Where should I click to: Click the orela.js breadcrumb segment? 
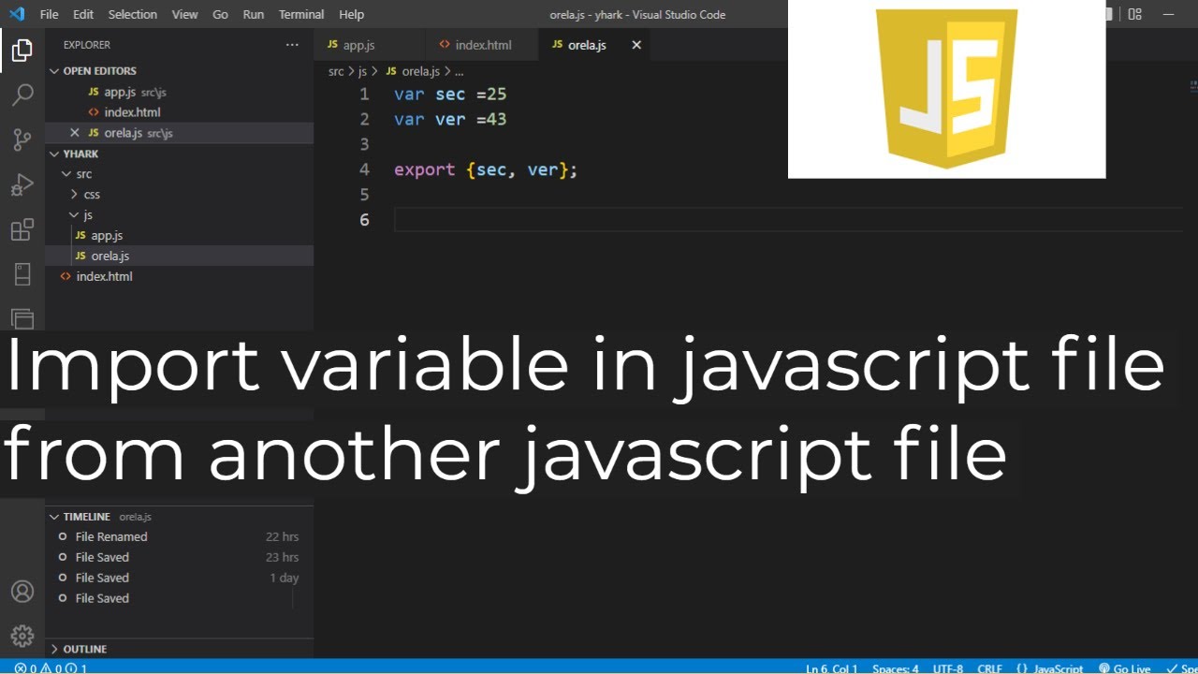tap(413, 71)
